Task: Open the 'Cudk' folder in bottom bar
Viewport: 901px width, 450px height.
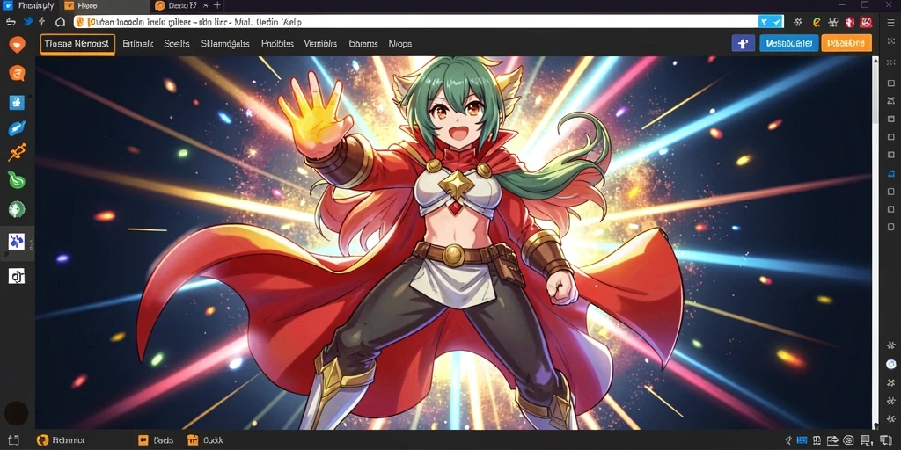Action: 205,440
